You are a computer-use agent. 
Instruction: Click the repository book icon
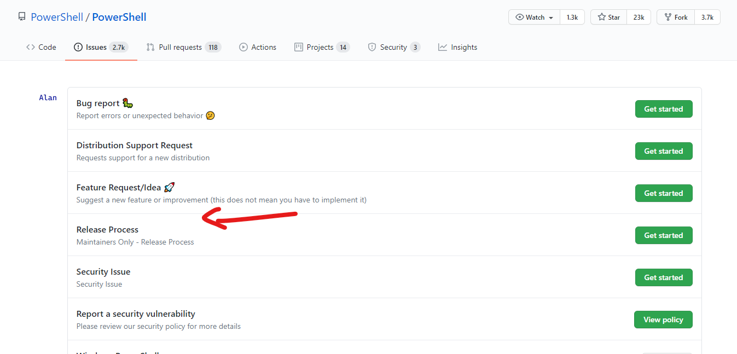22,17
